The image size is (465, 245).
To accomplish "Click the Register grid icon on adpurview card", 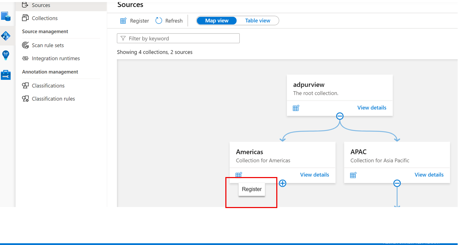I will [296, 108].
